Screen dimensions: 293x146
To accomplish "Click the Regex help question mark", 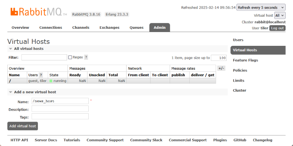I will [x=86, y=57].
